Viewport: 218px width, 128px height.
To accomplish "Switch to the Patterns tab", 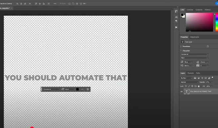I will point(208,10).
